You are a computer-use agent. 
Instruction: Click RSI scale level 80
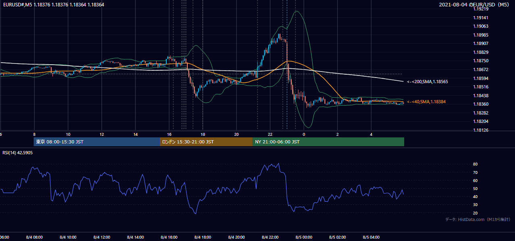tap(476, 164)
